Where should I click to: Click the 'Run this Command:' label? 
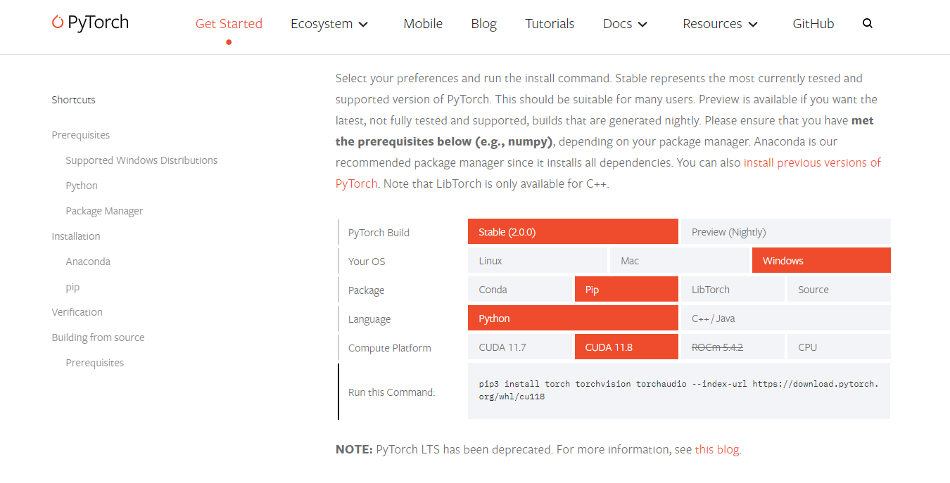click(x=391, y=392)
